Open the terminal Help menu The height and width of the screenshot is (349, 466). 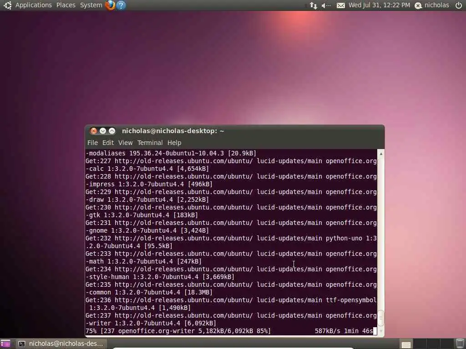coord(174,143)
